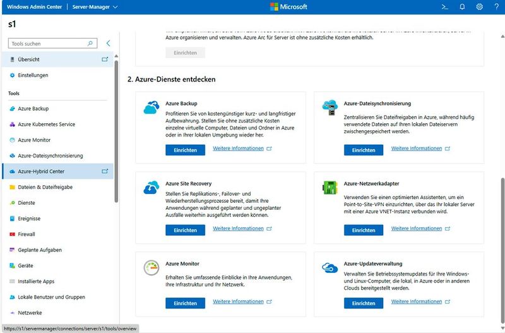505x333 pixels.
Task: Click the sidebar tools list scrollbar
Action: coord(116,131)
